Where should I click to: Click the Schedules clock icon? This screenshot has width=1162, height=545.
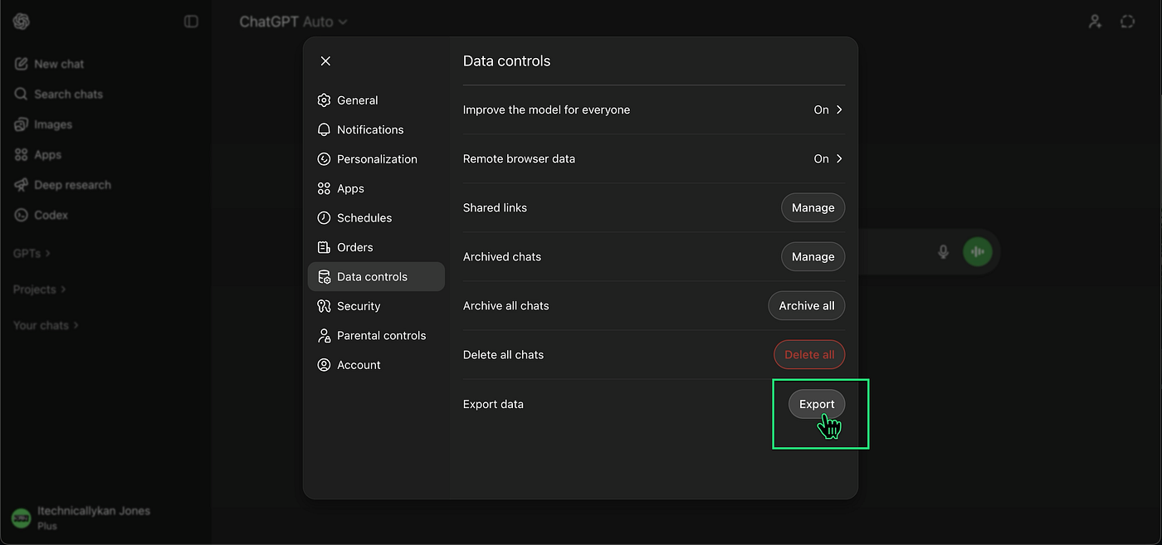coord(324,218)
